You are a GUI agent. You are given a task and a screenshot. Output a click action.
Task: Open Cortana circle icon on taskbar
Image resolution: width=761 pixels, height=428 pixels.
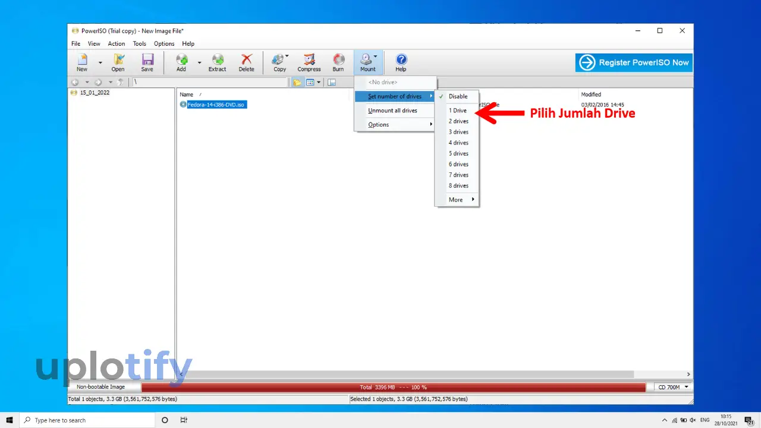point(165,420)
